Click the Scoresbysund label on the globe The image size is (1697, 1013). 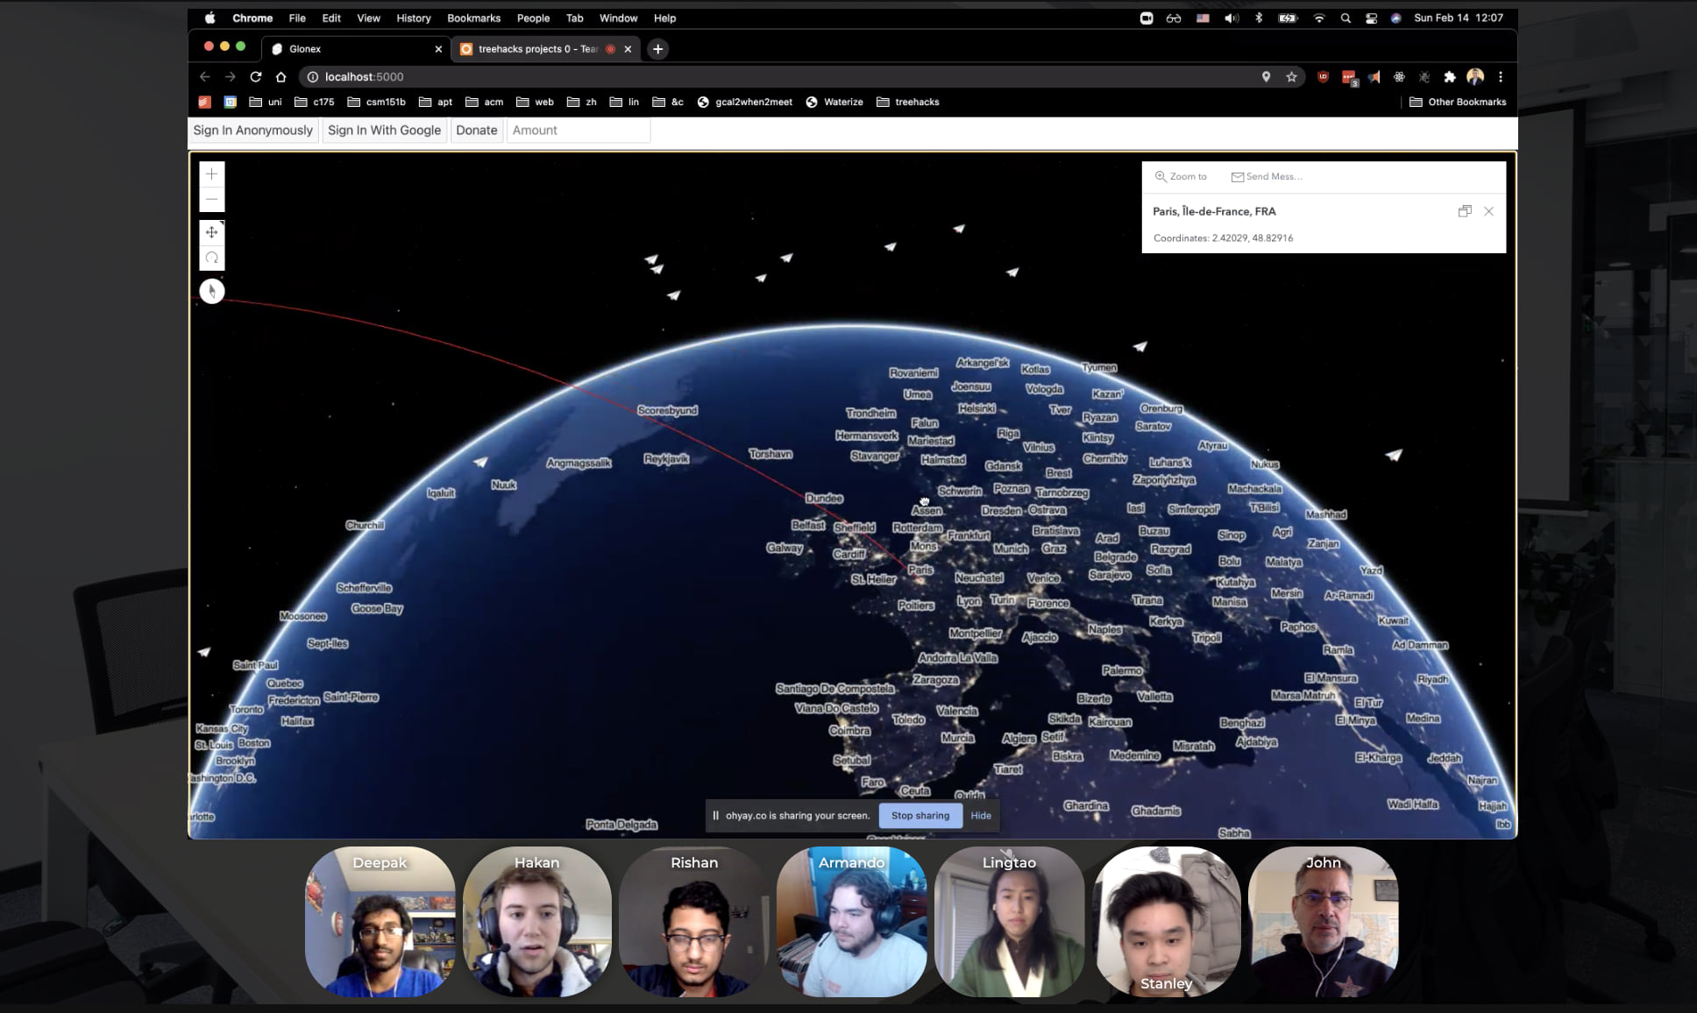click(x=668, y=410)
